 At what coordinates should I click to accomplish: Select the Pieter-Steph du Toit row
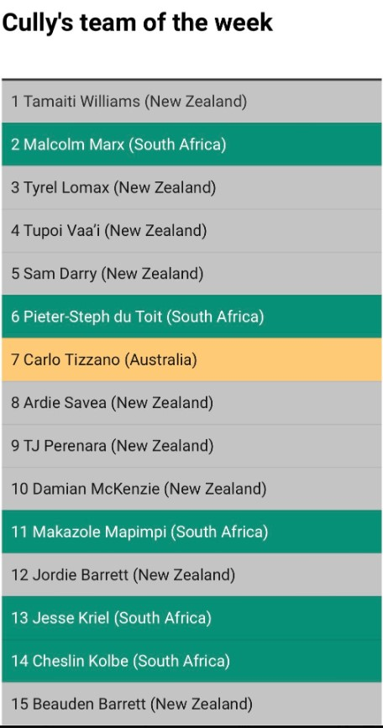click(x=191, y=317)
